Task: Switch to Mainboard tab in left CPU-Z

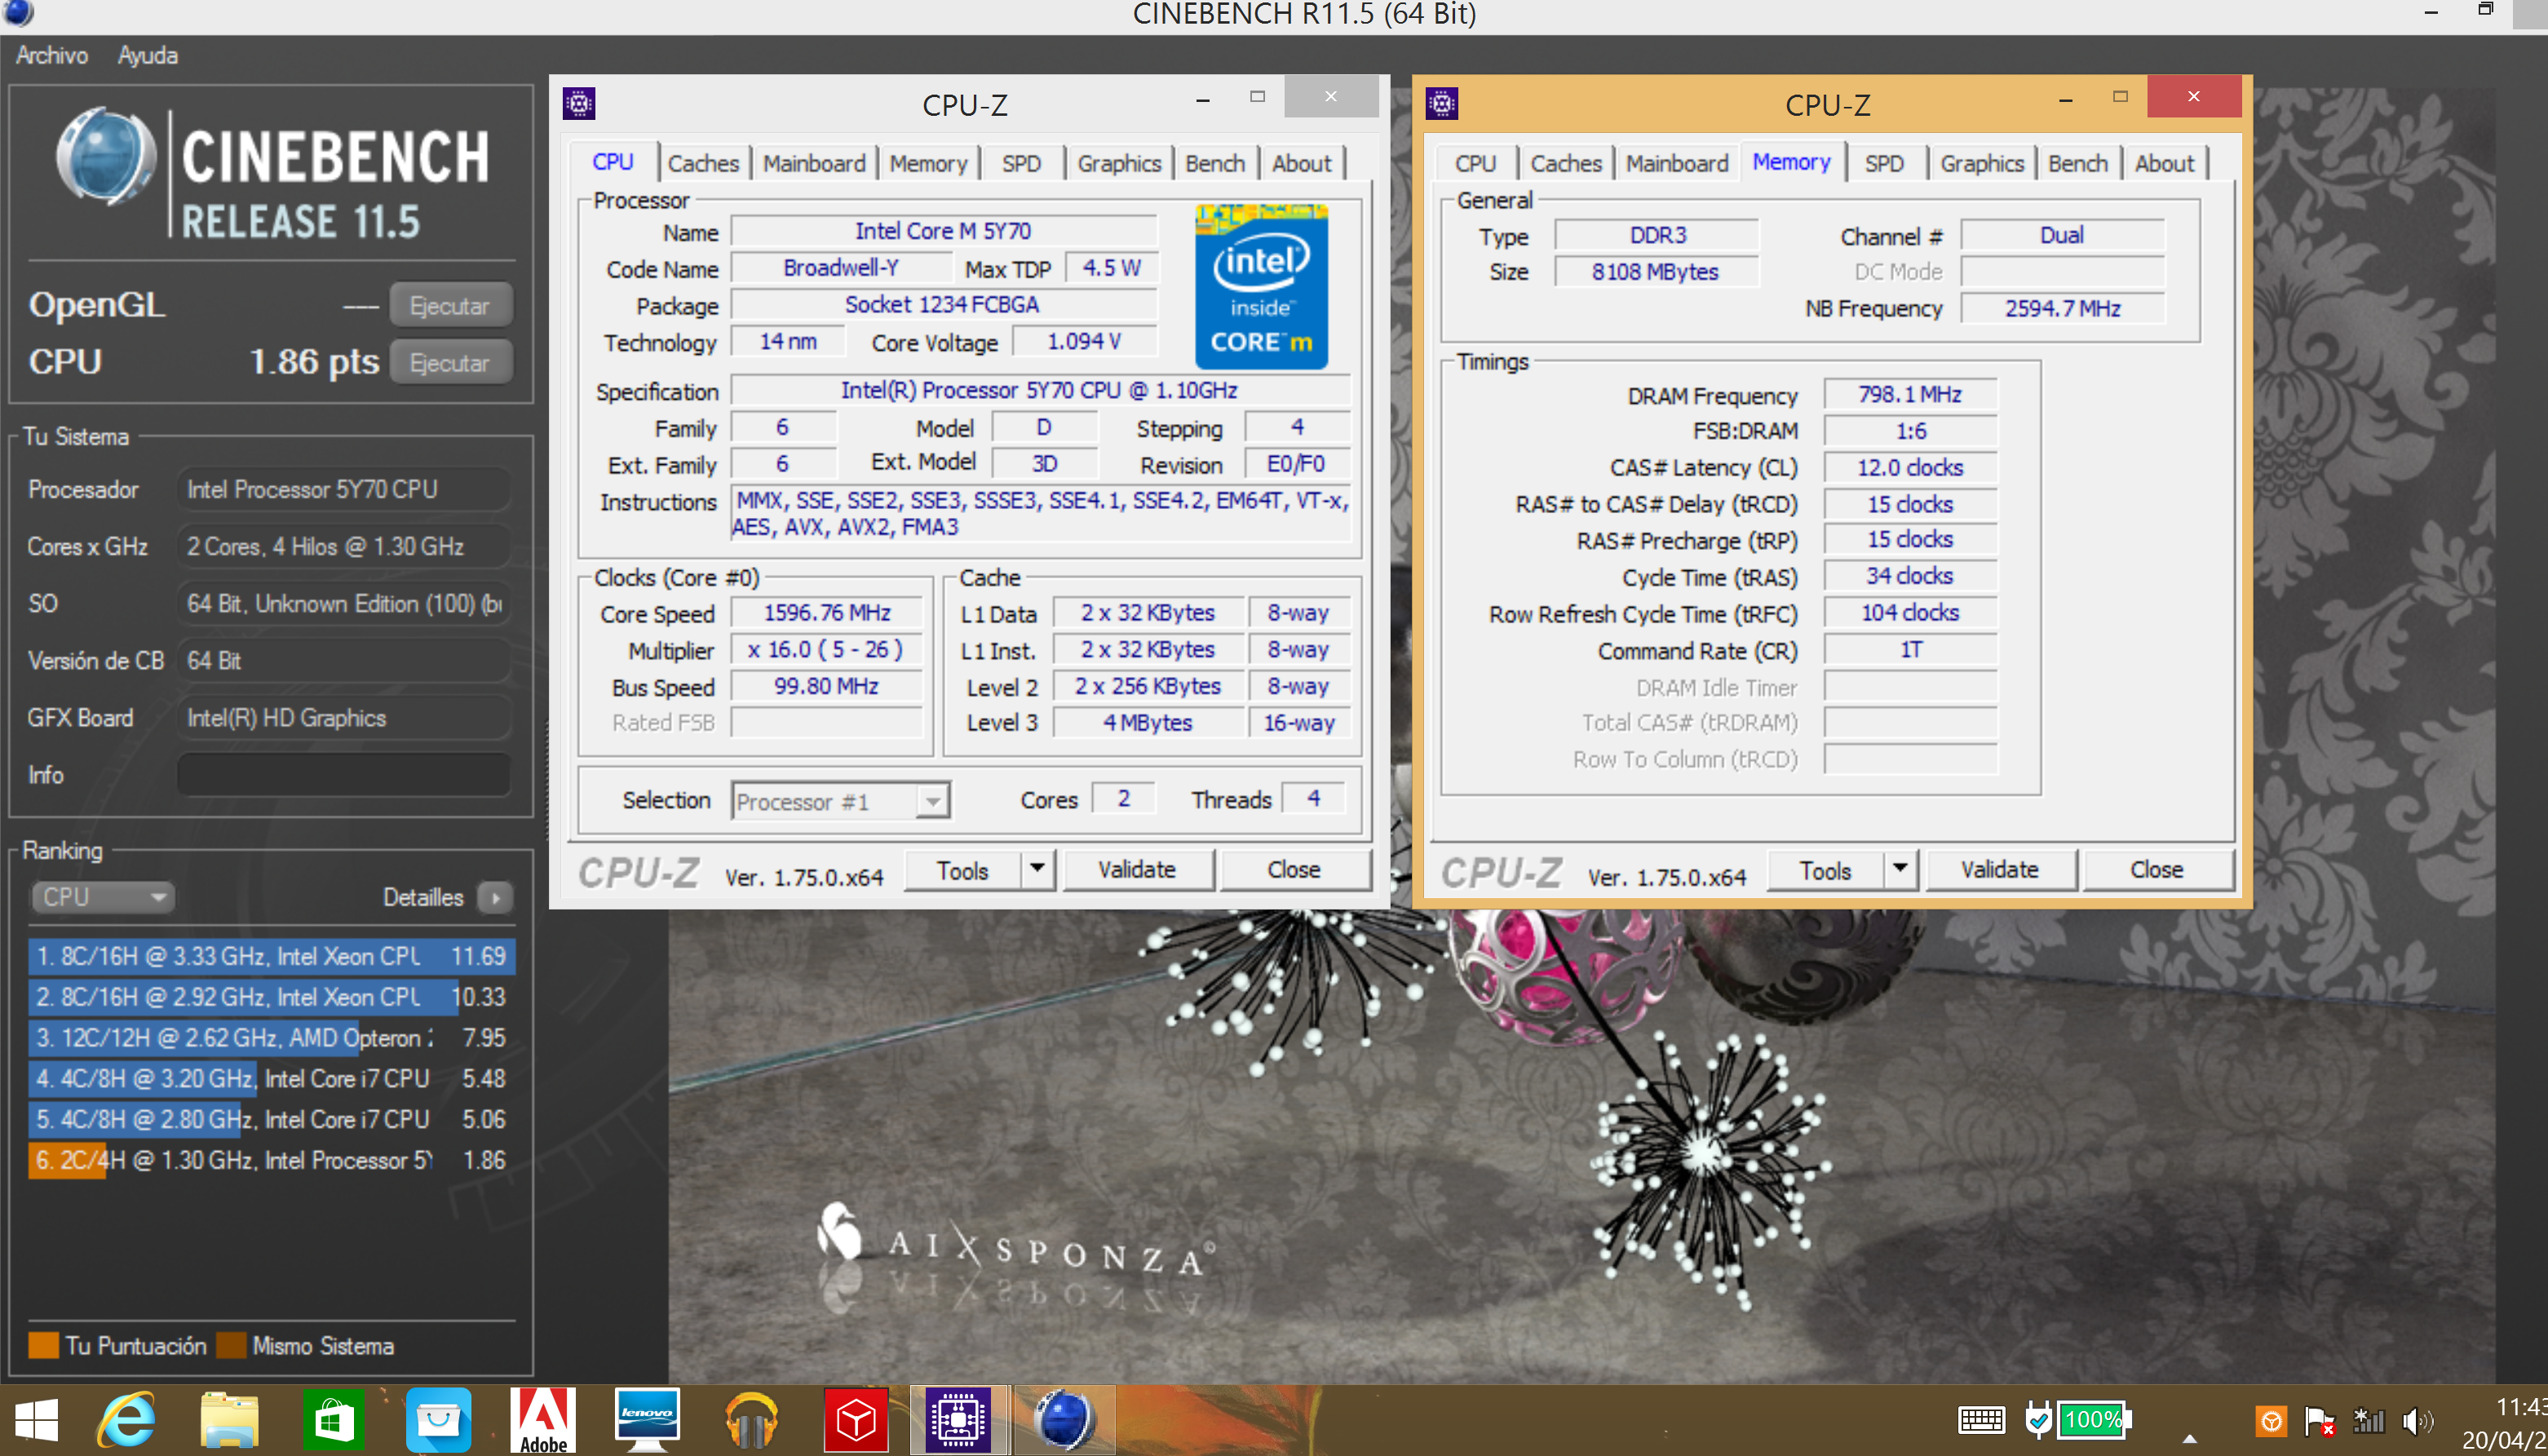Action: click(814, 163)
